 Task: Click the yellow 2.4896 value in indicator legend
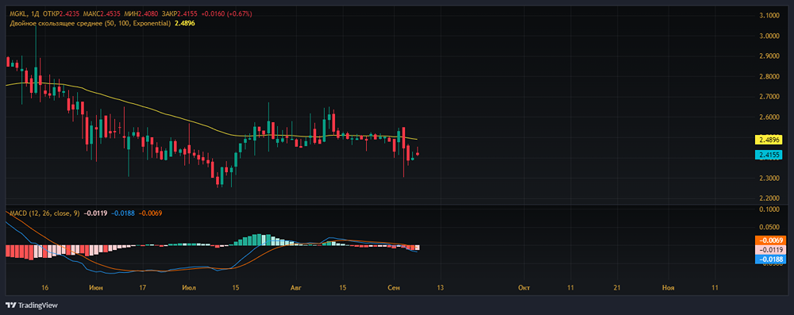[x=185, y=23]
